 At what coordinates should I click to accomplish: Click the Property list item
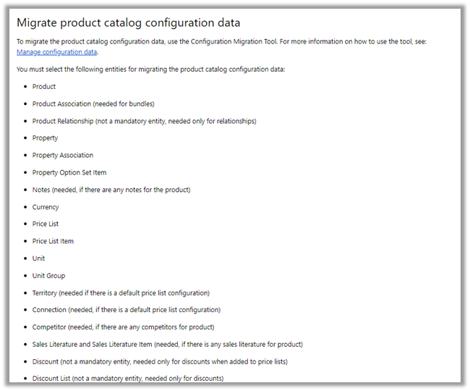[45, 138]
